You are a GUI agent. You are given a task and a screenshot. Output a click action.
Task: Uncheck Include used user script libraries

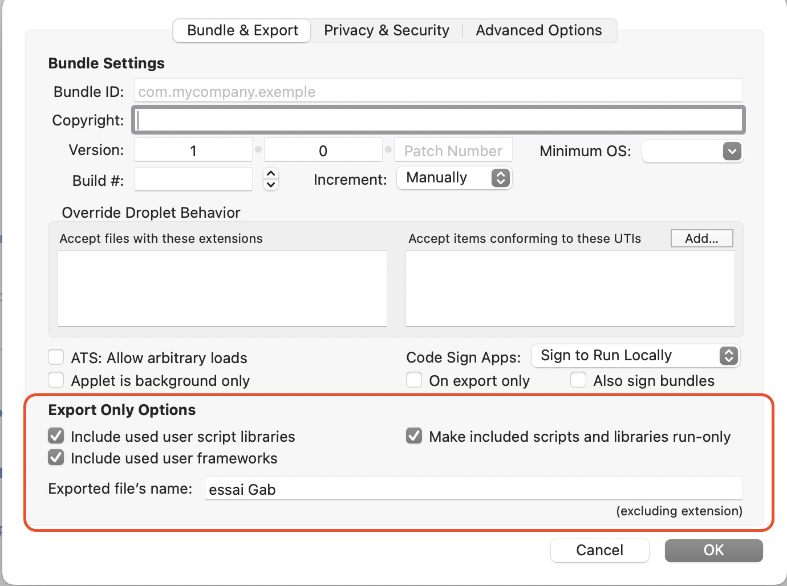[x=56, y=436]
